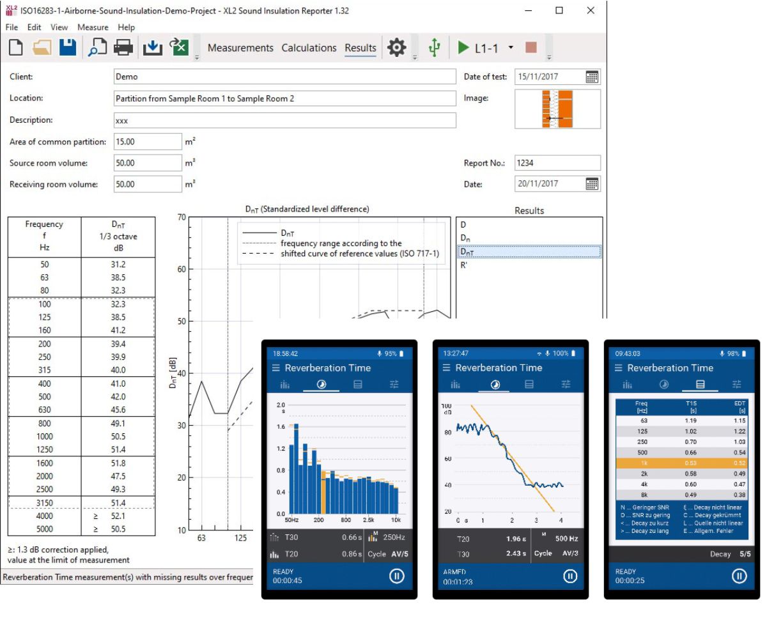
Task: Open report Date calendar picker
Action: coord(592,184)
